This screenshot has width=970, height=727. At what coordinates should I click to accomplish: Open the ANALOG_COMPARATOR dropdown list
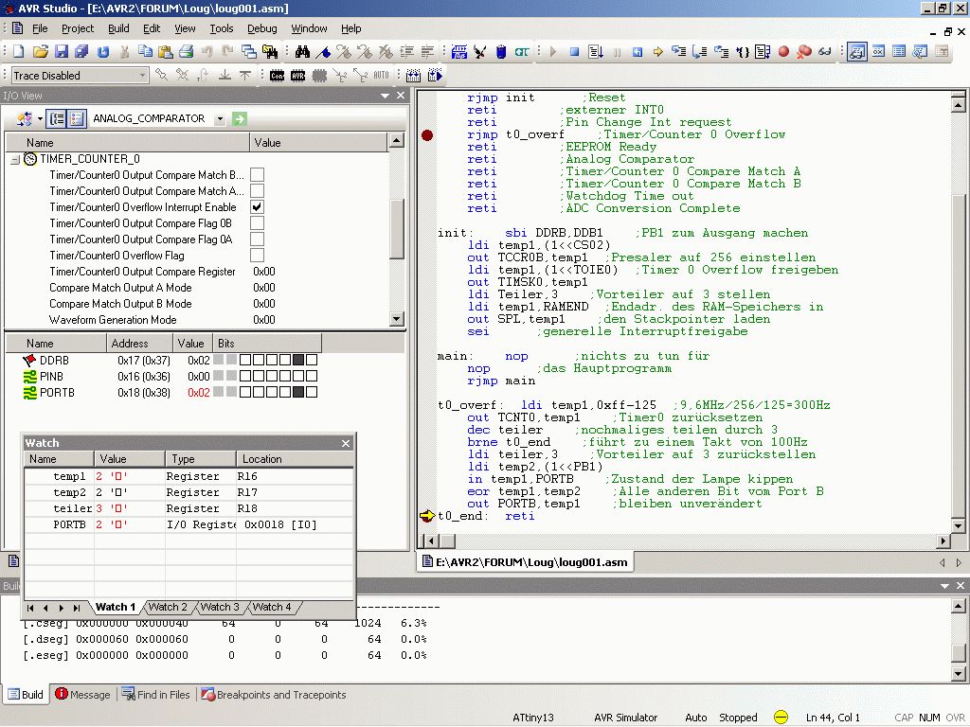pos(220,119)
